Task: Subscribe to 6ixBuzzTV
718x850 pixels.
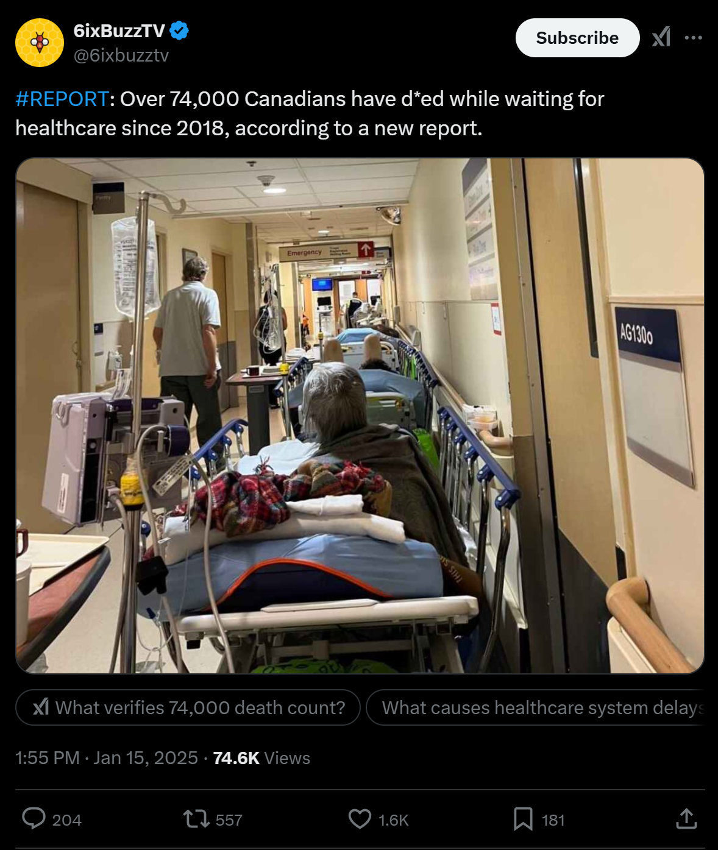Action: click(x=577, y=38)
